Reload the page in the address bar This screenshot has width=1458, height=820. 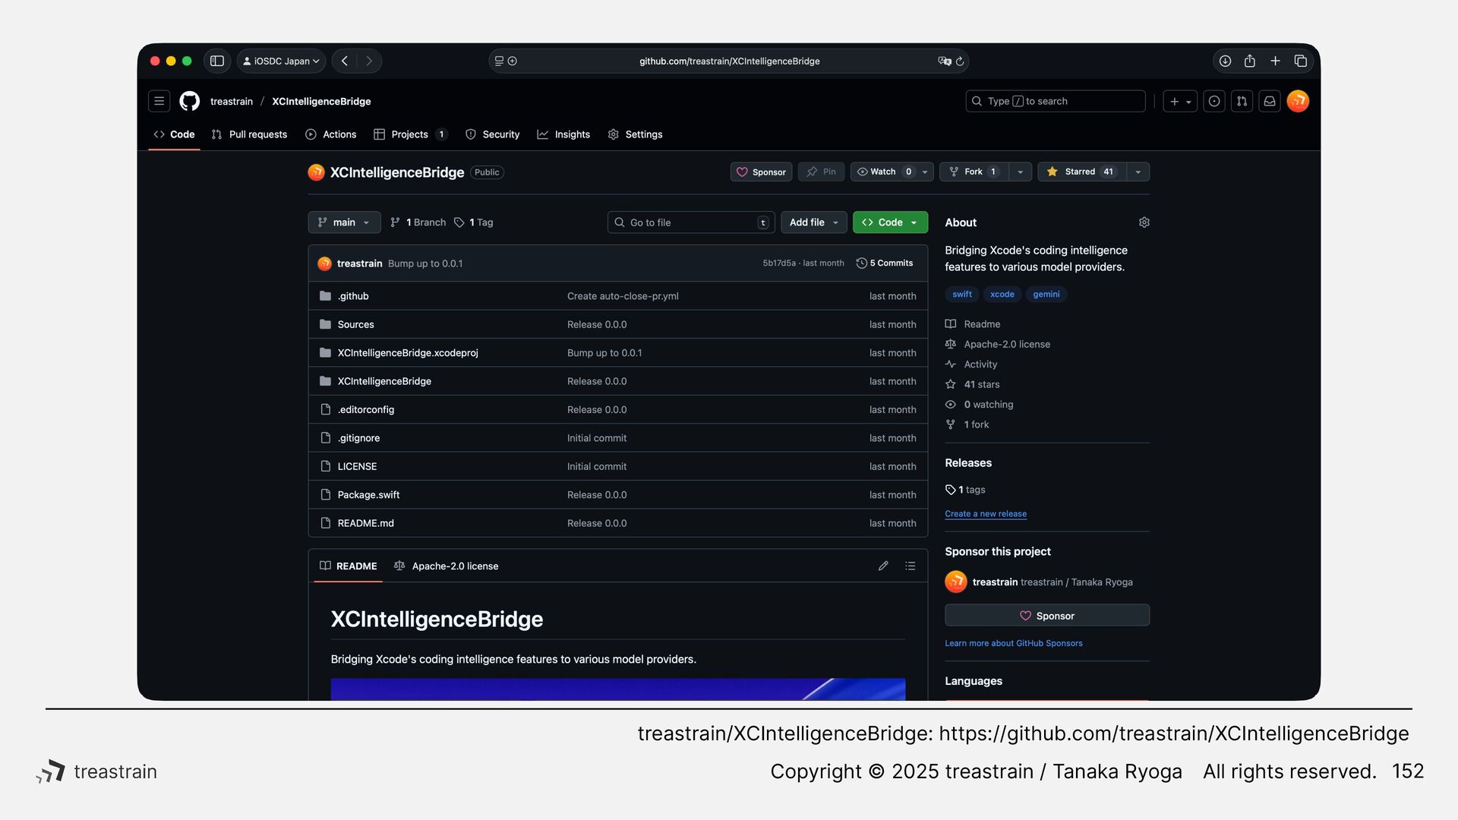click(960, 61)
